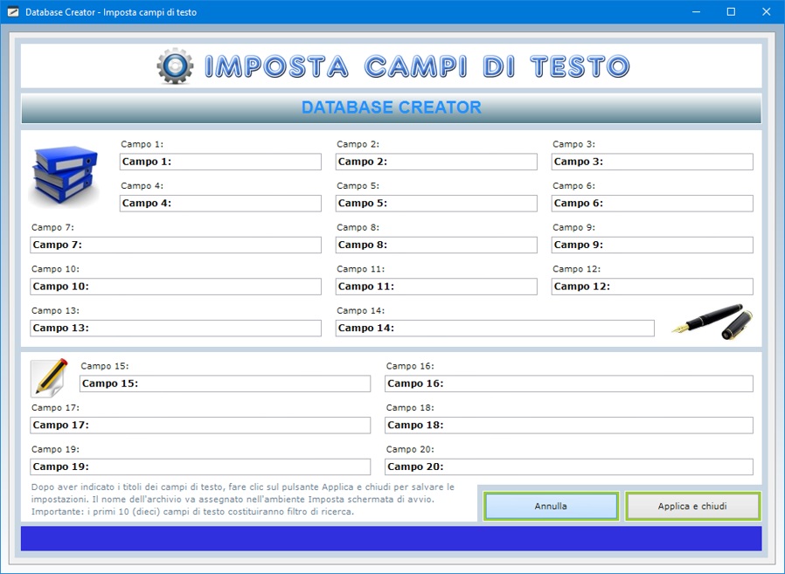The image size is (785, 574).
Task: Focus the Campo 2 text field
Action: pos(436,162)
